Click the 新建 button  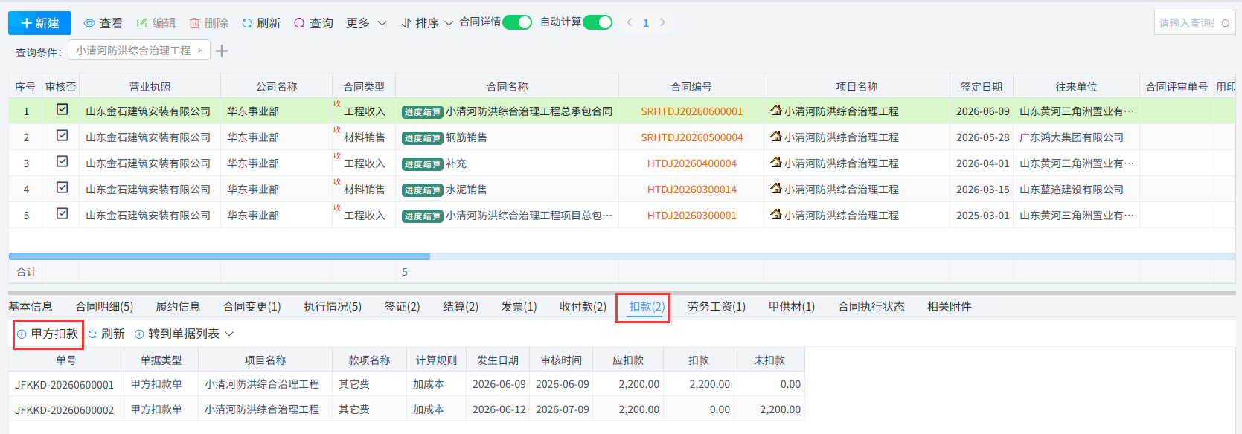coord(39,23)
